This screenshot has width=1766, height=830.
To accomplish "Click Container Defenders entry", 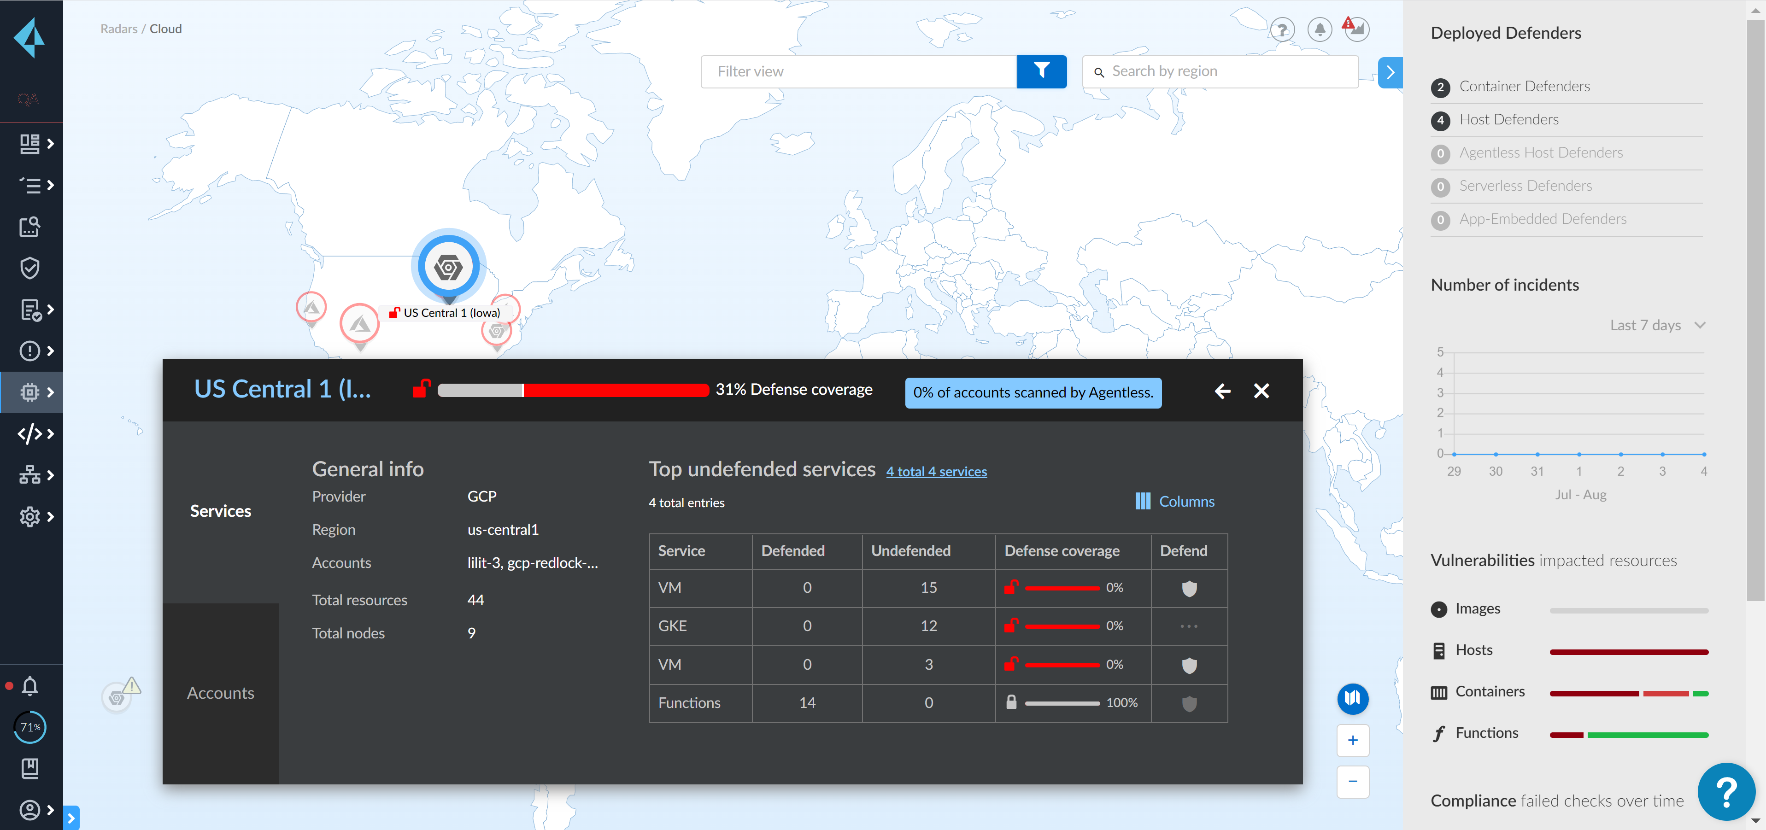I will click(1567, 86).
